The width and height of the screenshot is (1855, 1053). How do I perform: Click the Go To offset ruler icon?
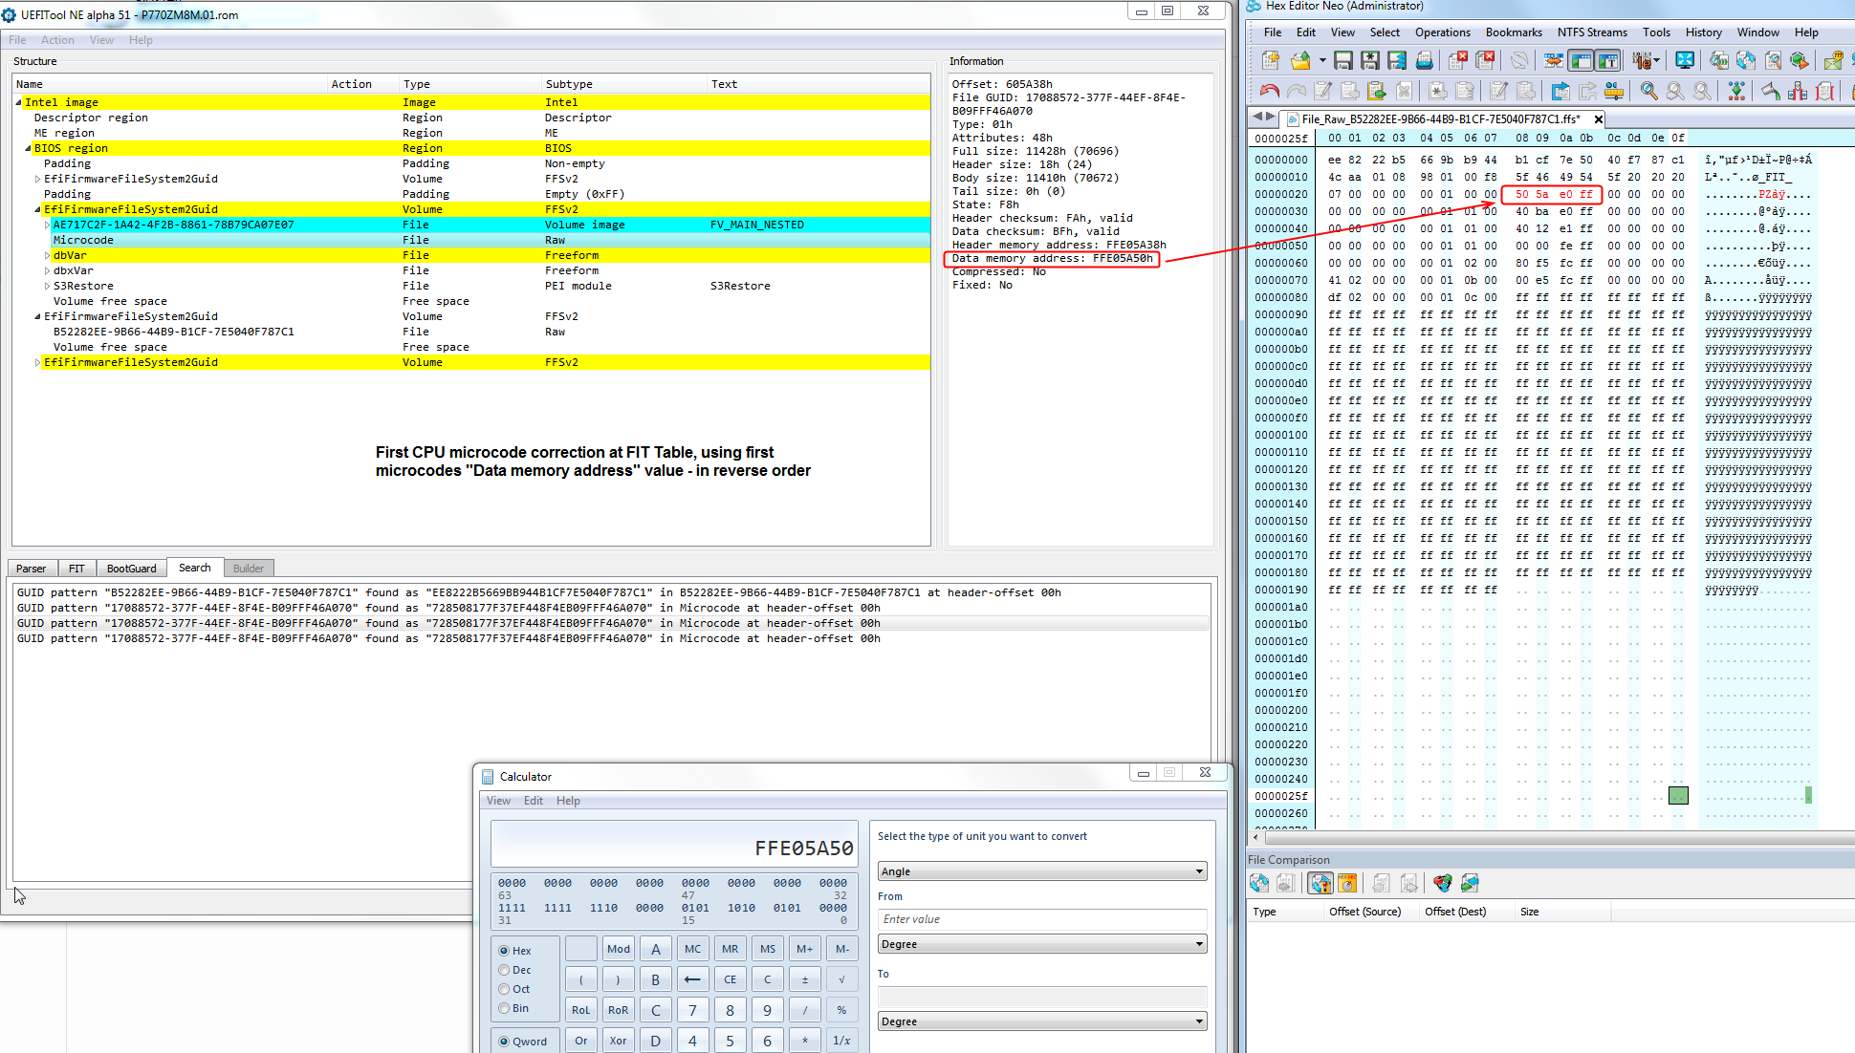(1614, 91)
